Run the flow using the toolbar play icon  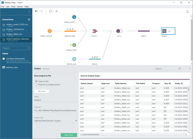point(57,11)
